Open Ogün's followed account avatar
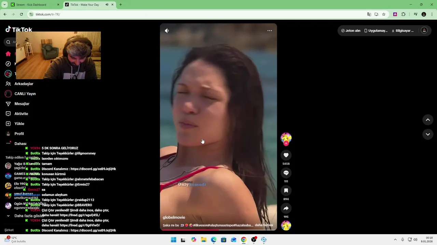The width and height of the screenshot is (437, 245). click(x=8, y=206)
